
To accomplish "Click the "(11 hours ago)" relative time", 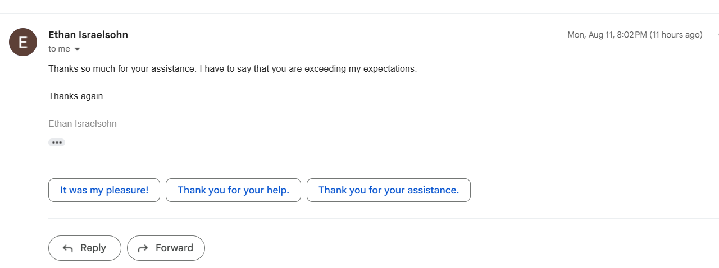I will (676, 35).
